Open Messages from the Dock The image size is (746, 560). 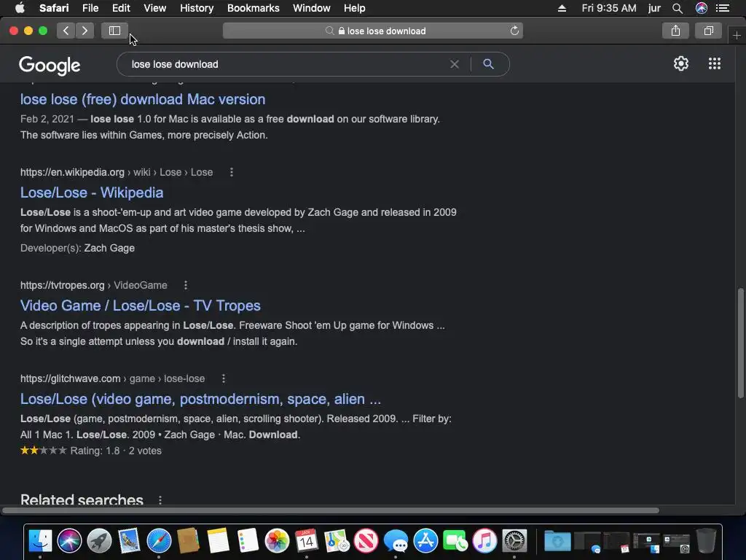396,541
